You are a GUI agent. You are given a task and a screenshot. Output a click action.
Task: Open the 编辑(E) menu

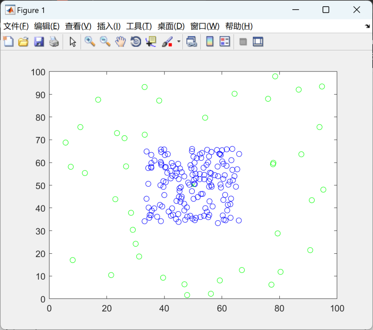point(47,26)
